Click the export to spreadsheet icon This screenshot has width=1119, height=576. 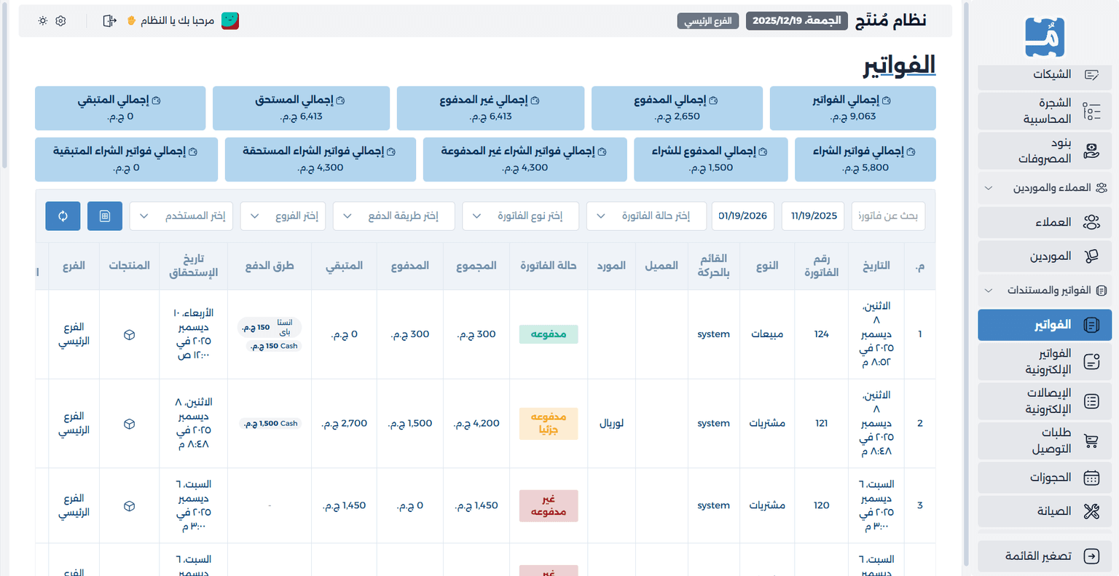[105, 216]
